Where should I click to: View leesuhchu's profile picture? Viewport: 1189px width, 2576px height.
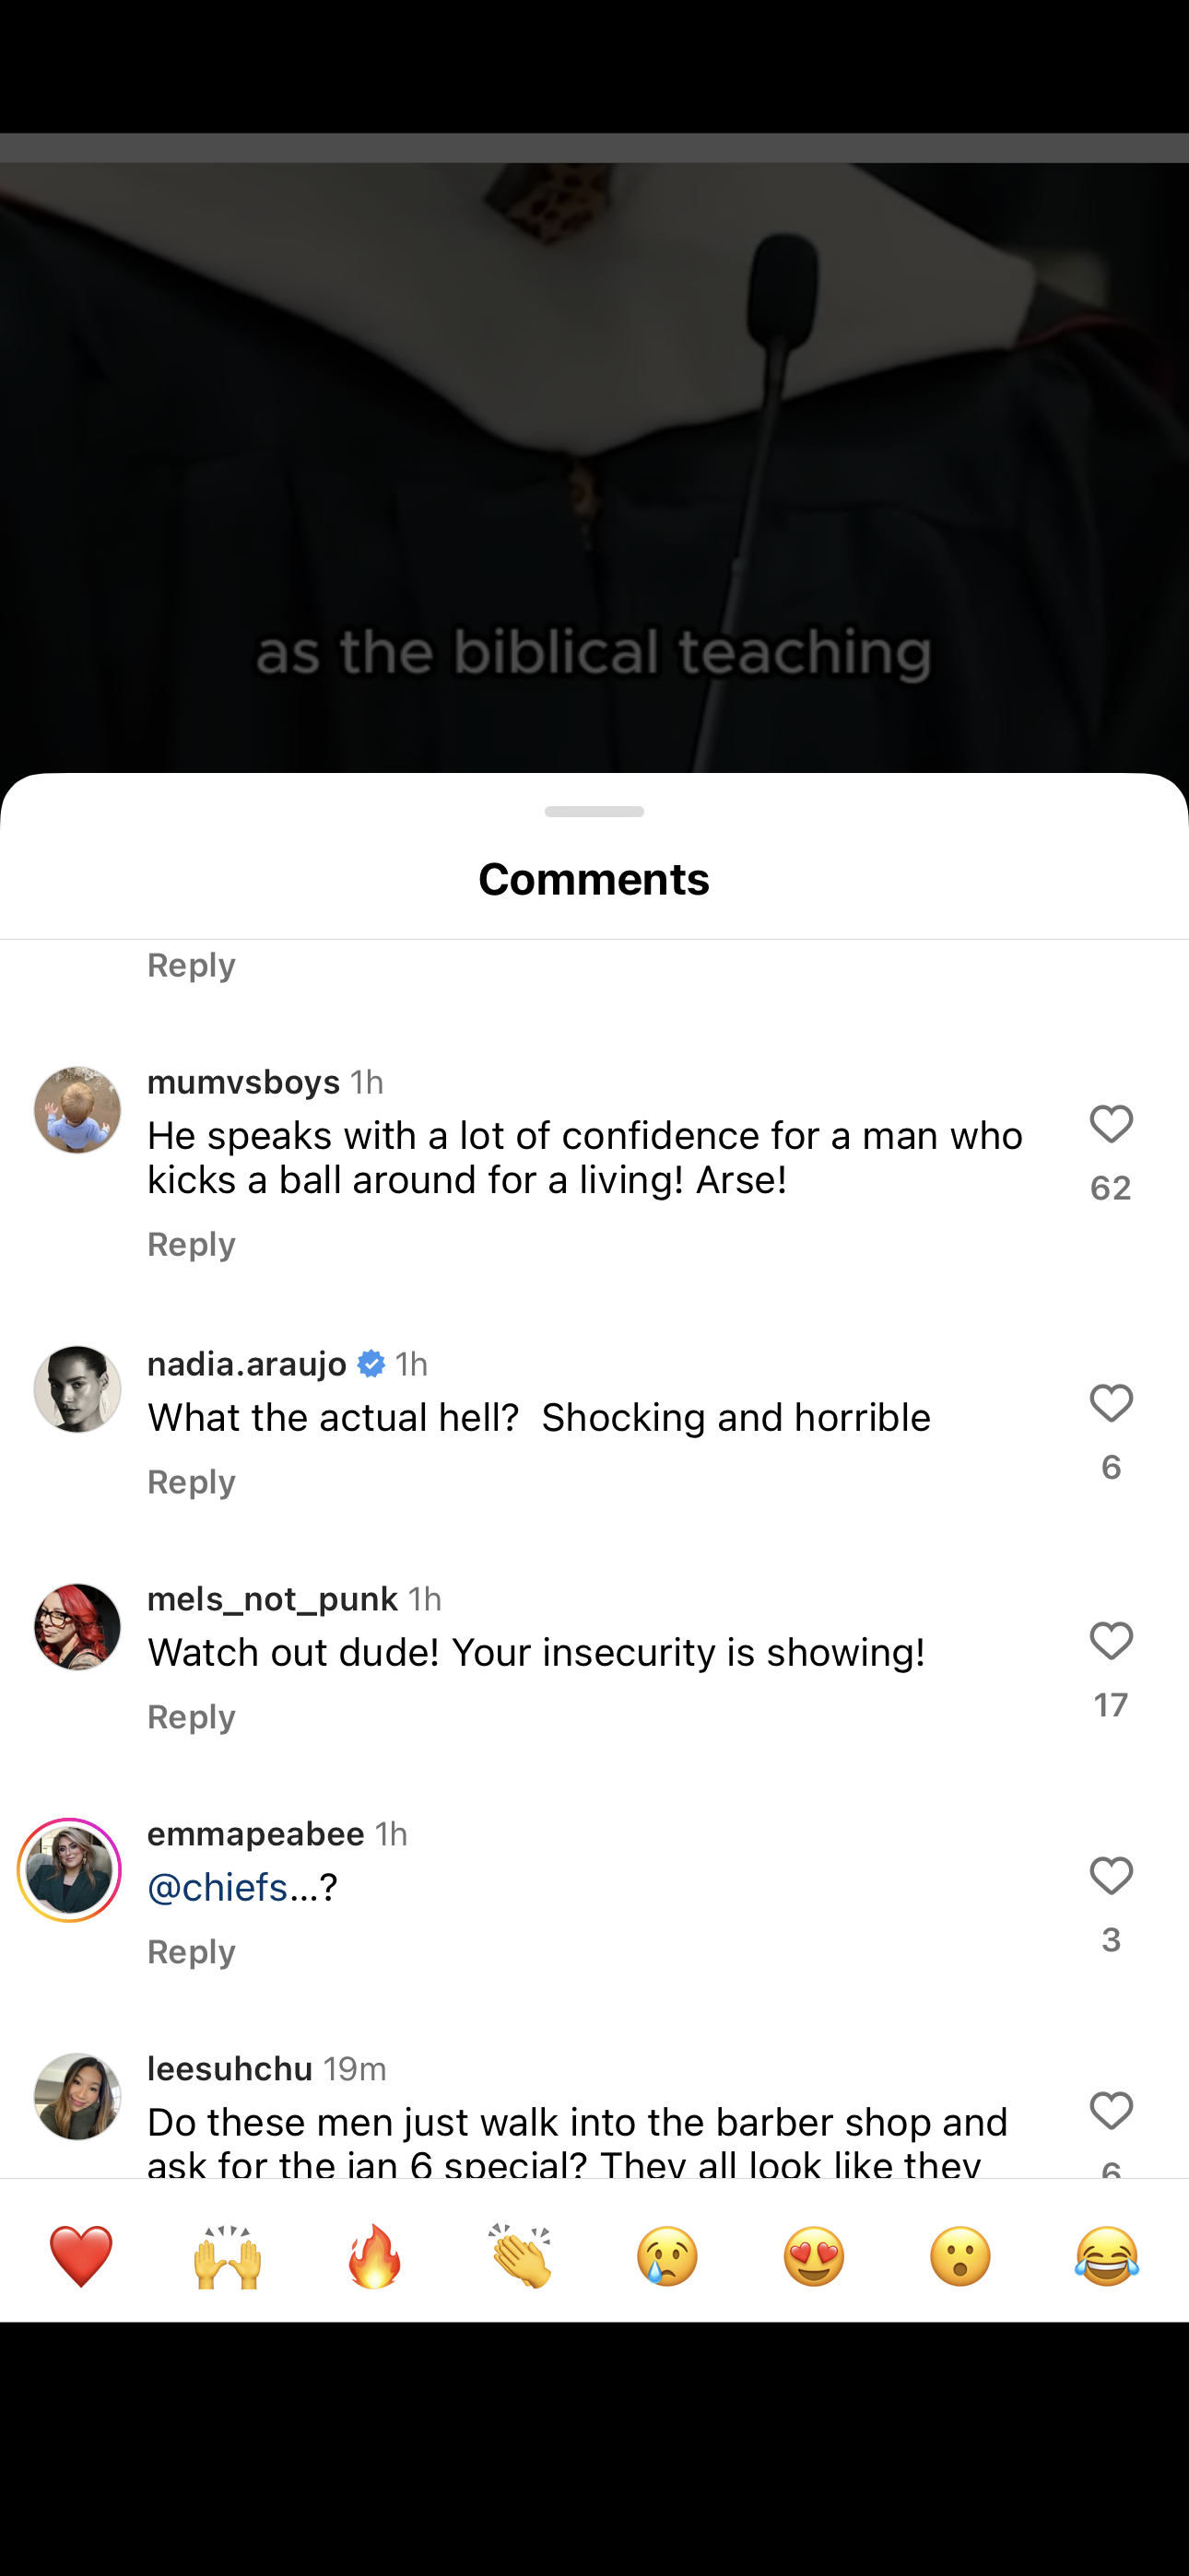pyautogui.click(x=77, y=2096)
